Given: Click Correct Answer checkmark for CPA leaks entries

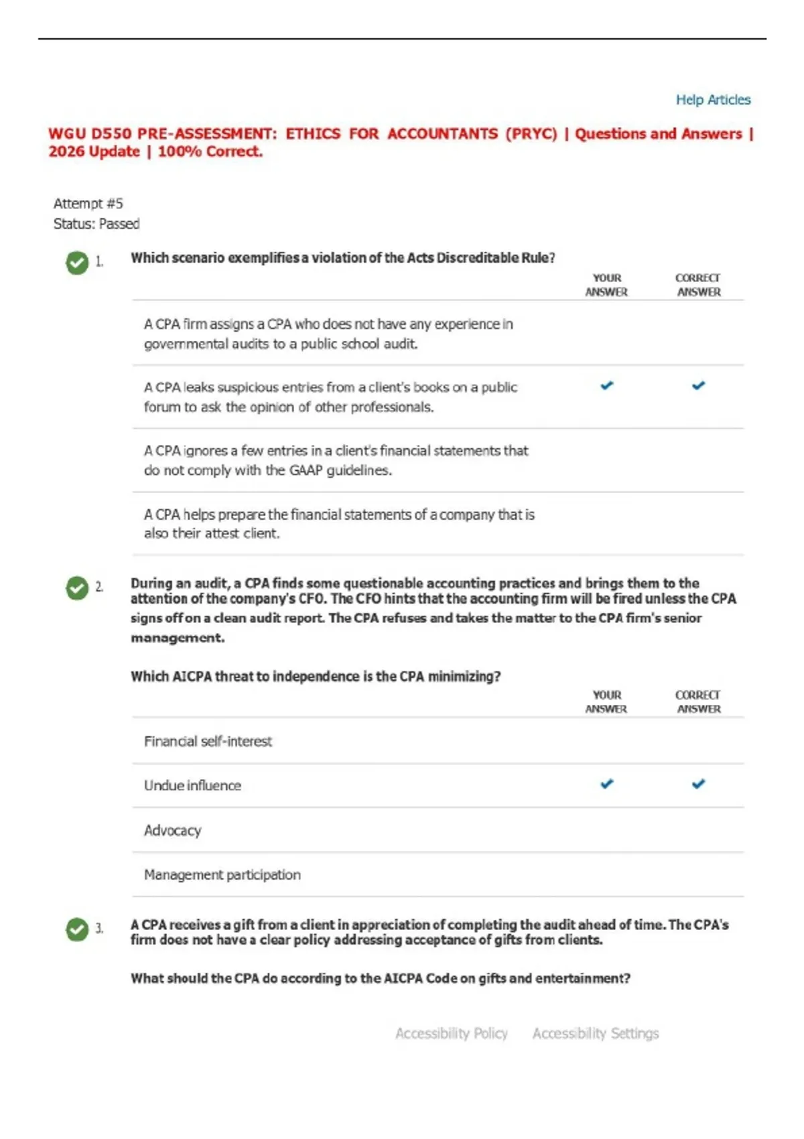Looking at the screenshot, I should point(699,385).
